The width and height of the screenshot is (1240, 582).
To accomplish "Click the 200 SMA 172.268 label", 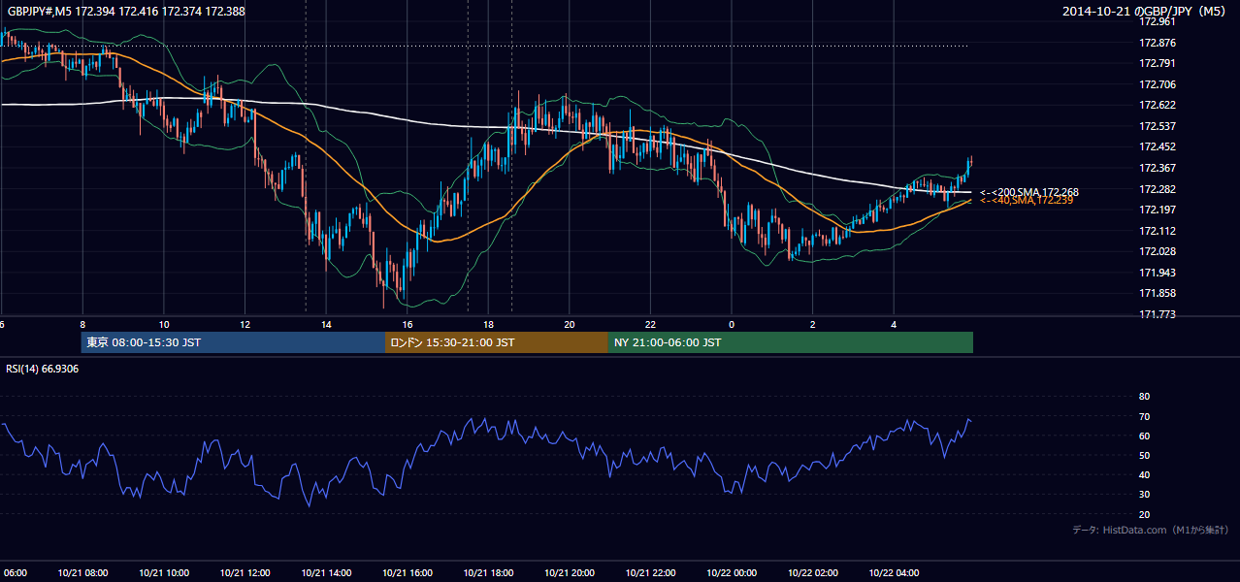I will tap(1029, 192).
